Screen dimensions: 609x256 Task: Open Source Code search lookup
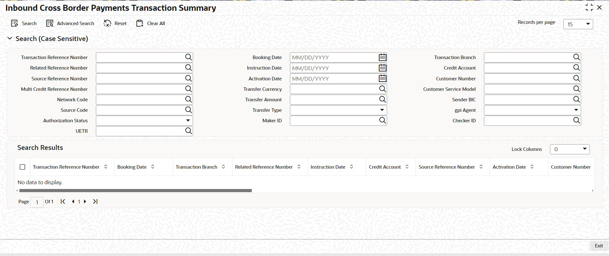(188, 110)
